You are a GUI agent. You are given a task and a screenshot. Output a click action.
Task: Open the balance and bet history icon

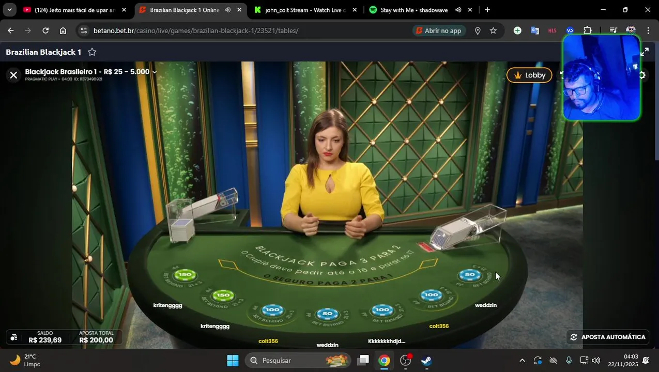click(14, 337)
